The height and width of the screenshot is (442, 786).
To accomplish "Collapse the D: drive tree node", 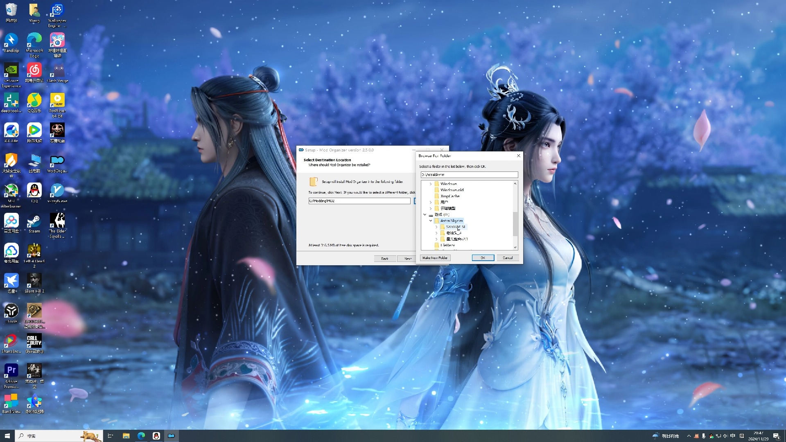I will (x=425, y=214).
